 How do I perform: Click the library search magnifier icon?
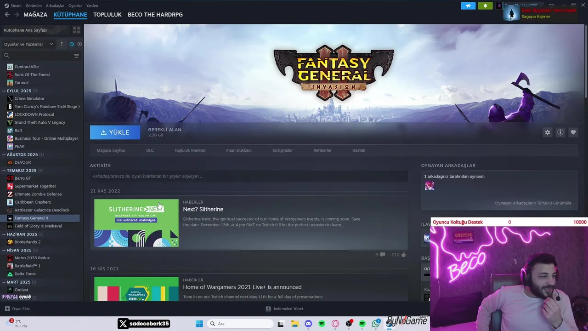click(x=6, y=56)
